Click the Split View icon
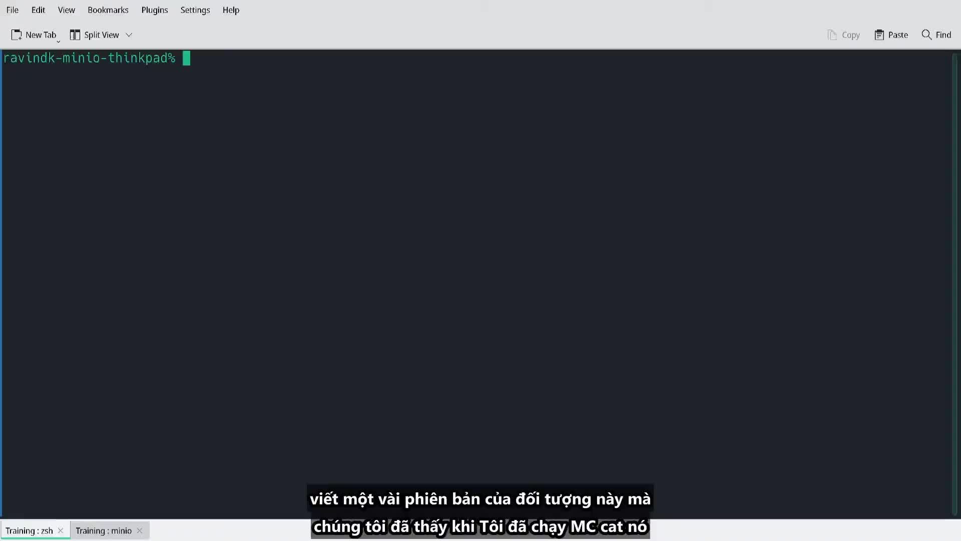This screenshot has height=541, width=961. click(x=75, y=35)
